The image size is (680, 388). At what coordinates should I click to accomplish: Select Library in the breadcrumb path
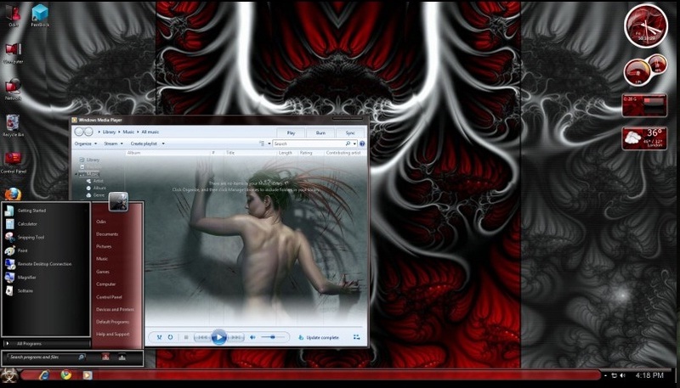110,132
